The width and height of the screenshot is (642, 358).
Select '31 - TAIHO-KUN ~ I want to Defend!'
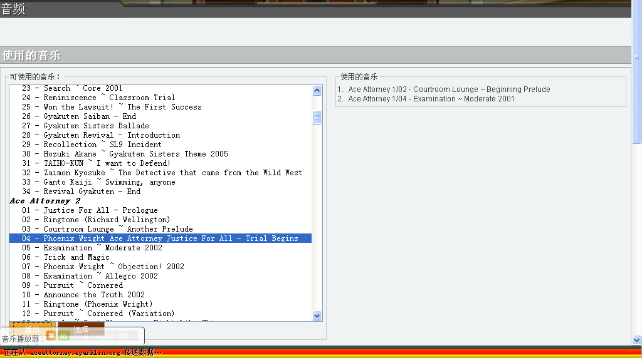click(160, 163)
